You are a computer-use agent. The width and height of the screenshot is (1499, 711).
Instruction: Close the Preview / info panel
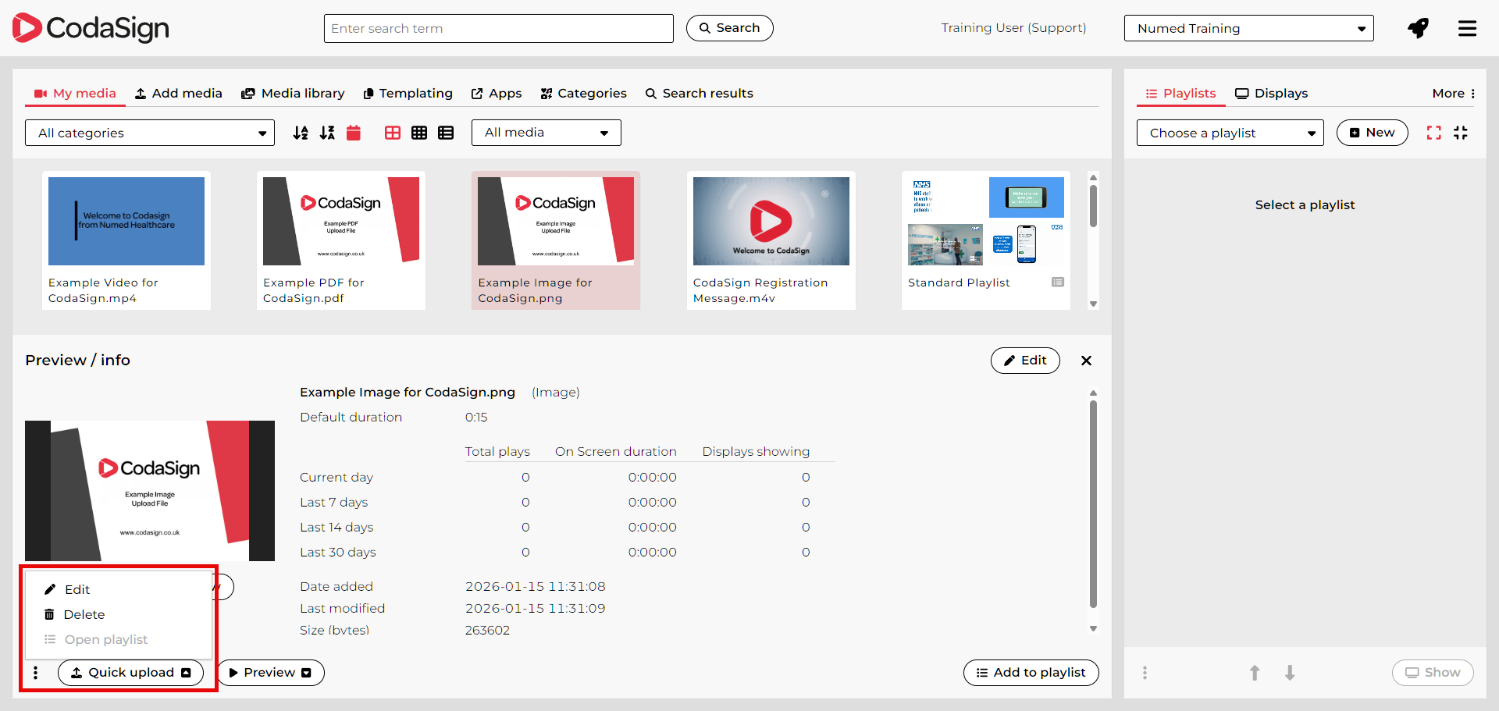click(x=1086, y=361)
